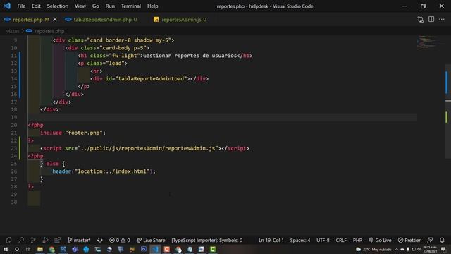Split the editor to the right
451x254 pixels.
(x=431, y=19)
